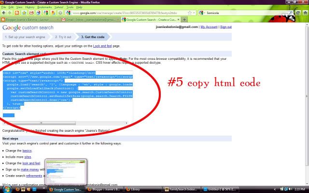This screenshot has width=309, height=193.
Task: Open the Blogger toolbar bookmark icon
Action: pyautogui.click(x=17, y=13)
